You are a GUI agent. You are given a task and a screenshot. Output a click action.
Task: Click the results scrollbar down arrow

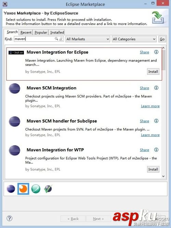click(163, 176)
